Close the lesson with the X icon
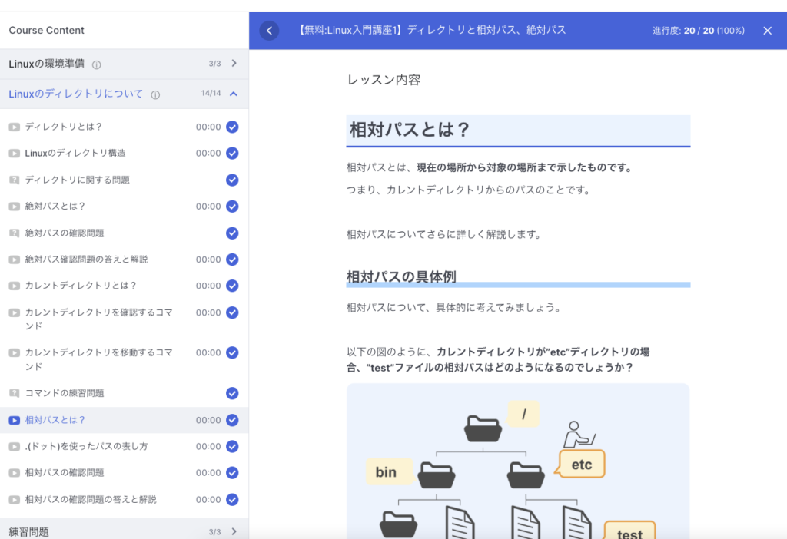The image size is (787, 539). click(768, 31)
